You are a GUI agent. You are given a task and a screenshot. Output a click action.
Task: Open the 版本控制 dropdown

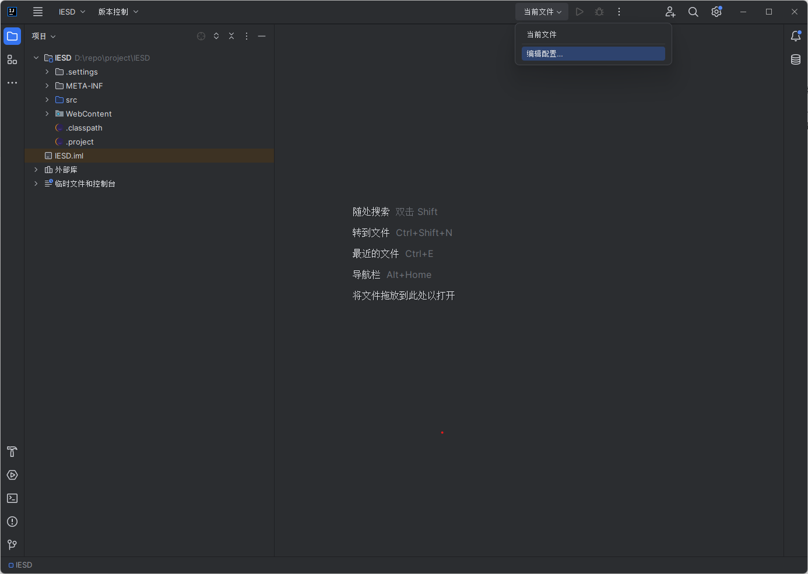click(118, 12)
